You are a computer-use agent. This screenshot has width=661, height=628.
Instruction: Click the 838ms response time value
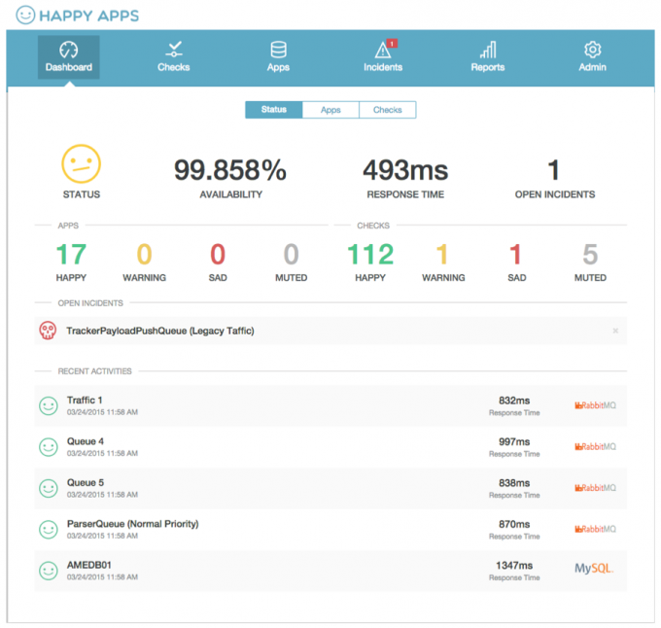tap(514, 483)
